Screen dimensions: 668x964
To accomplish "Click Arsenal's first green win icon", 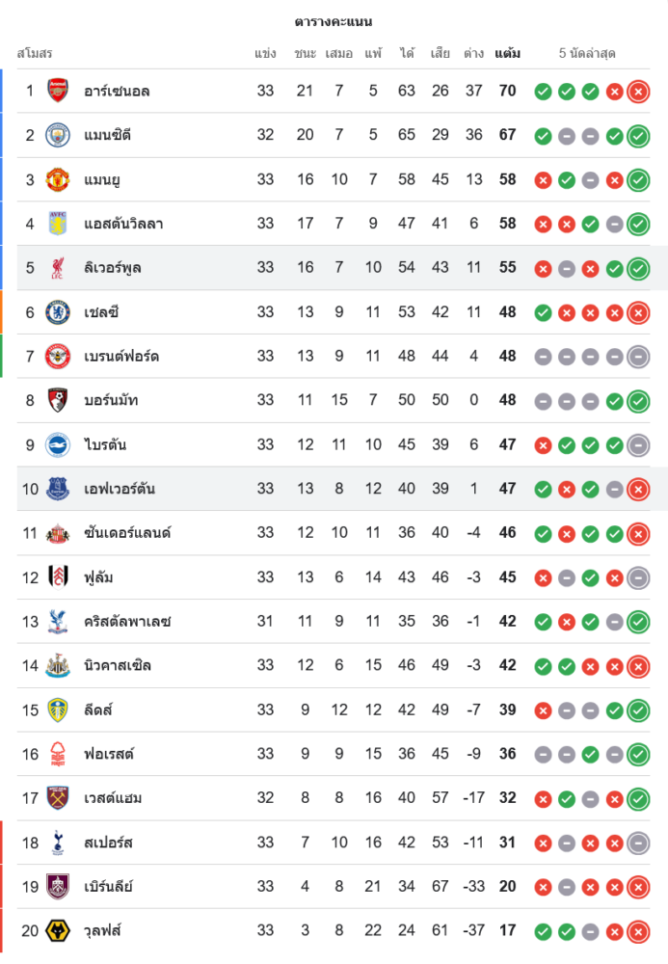I will [x=543, y=92].
